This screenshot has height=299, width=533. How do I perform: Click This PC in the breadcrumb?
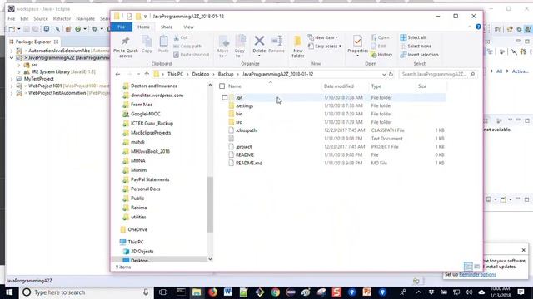pyautogui.click(x=175, y=74)
